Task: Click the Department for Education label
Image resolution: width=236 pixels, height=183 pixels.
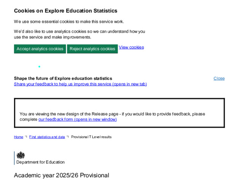Action: (x=41, y=162)
